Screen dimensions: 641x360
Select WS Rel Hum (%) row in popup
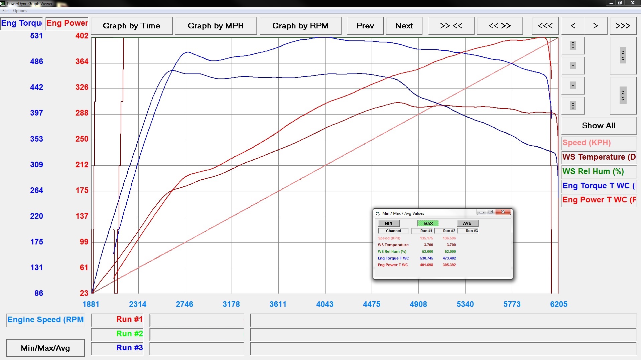392,251
